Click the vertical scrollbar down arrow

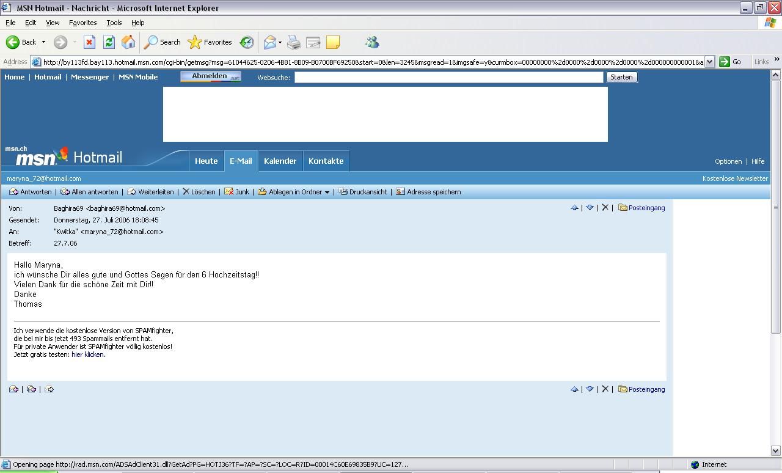pyautogui.click(x=776, y=451)
